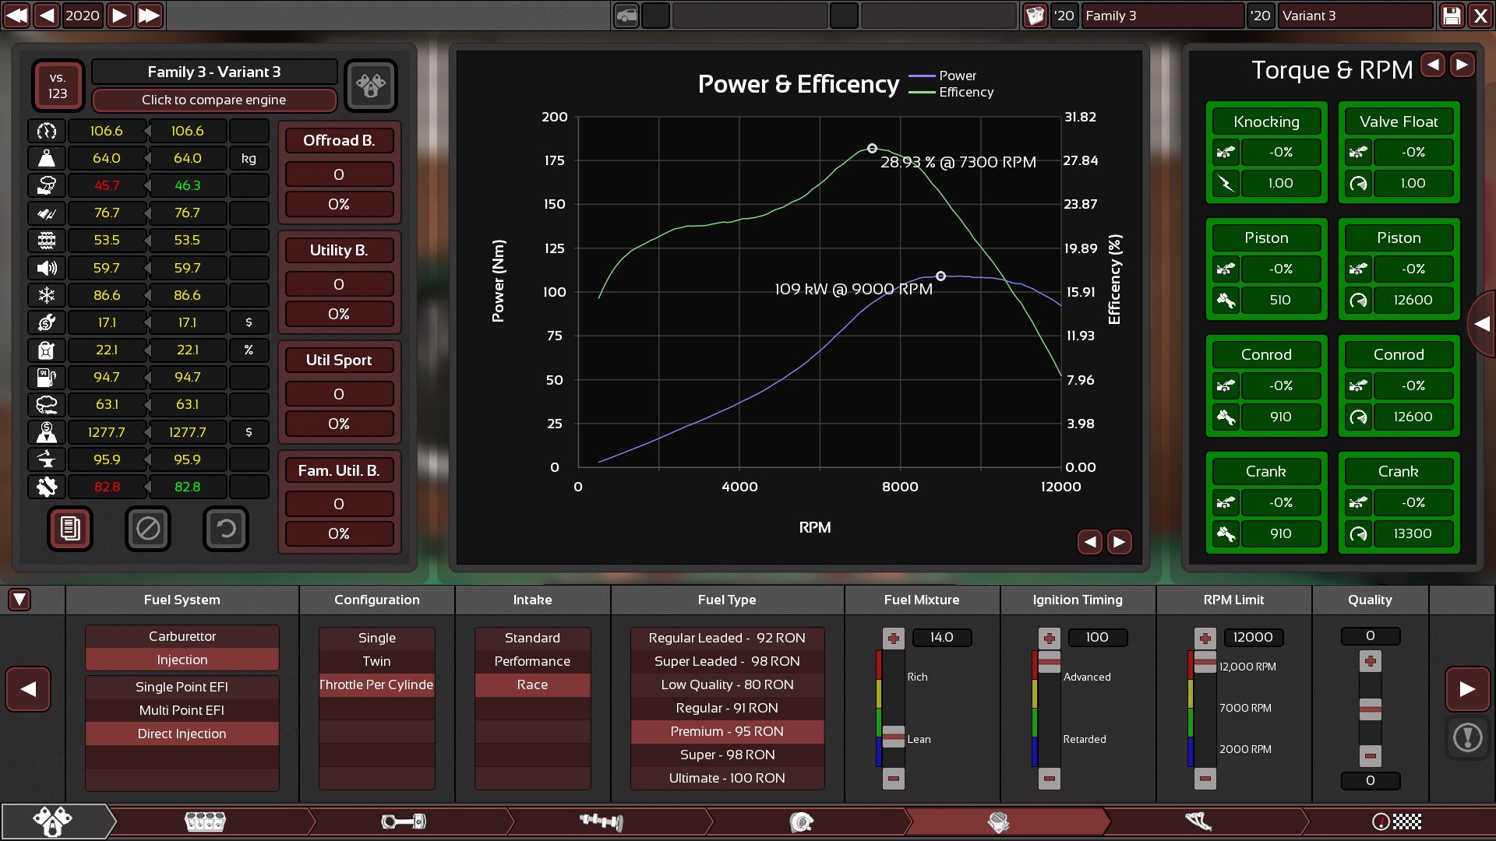Click to compare engine button
The height and width of the screenshot is (841, 1496).
(213, 100)
